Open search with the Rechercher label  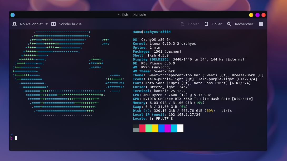(244, 24)
